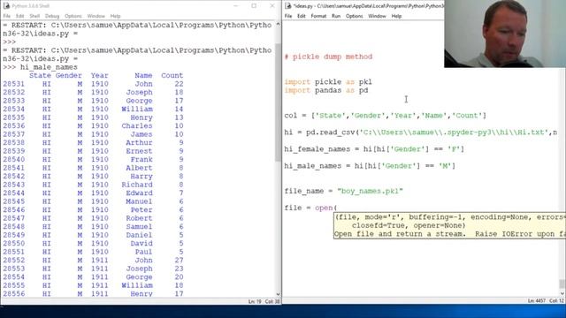This screenshot has width=566, height=318.
Task: Click the 'Name' column header in output
Action: click(143, 75)
